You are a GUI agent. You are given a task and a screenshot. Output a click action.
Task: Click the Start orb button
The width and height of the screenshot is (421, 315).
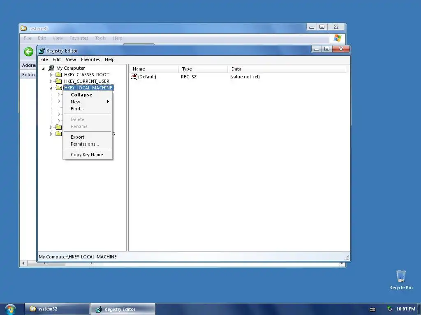point(10,310)
